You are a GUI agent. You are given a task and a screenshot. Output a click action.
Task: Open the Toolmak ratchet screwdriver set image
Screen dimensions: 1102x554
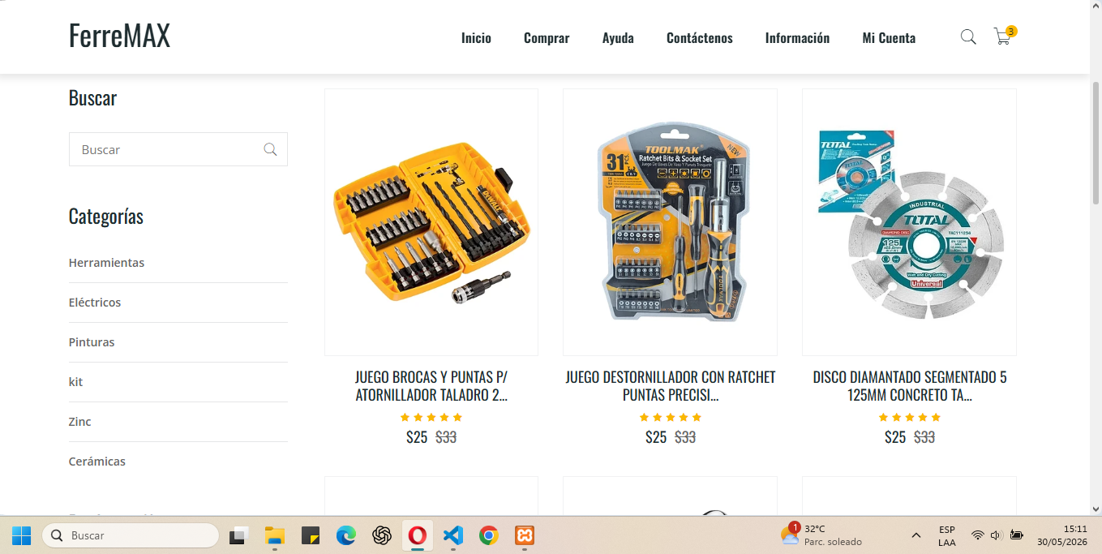click(x=670, y=222)
